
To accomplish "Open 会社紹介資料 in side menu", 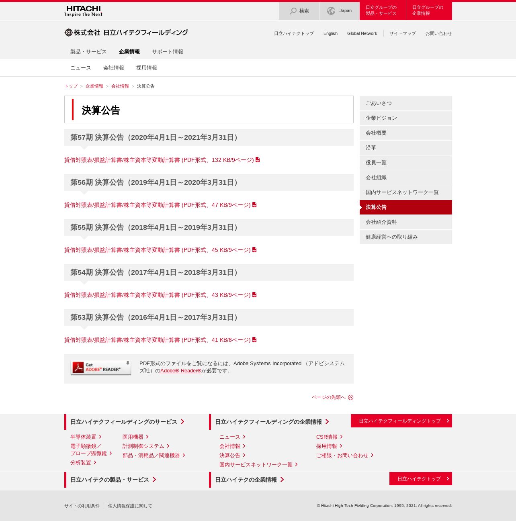I will [x=406, y=222].
